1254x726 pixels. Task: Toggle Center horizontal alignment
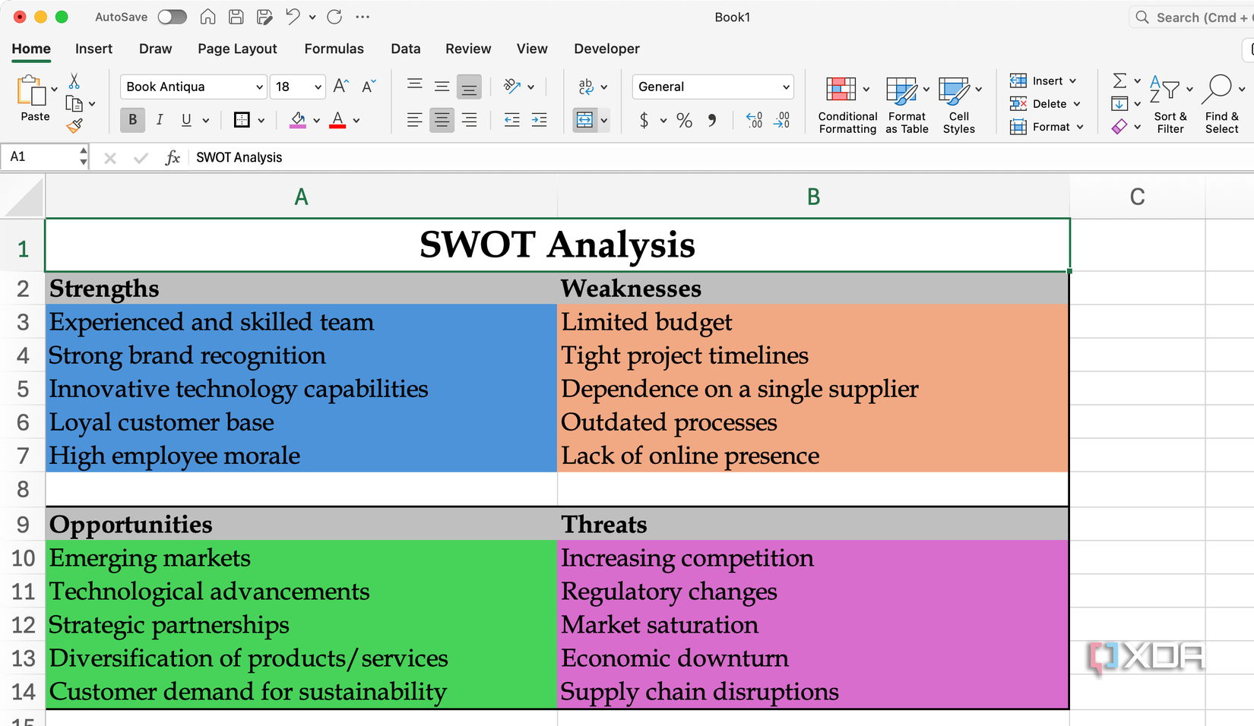pos(442,120)
